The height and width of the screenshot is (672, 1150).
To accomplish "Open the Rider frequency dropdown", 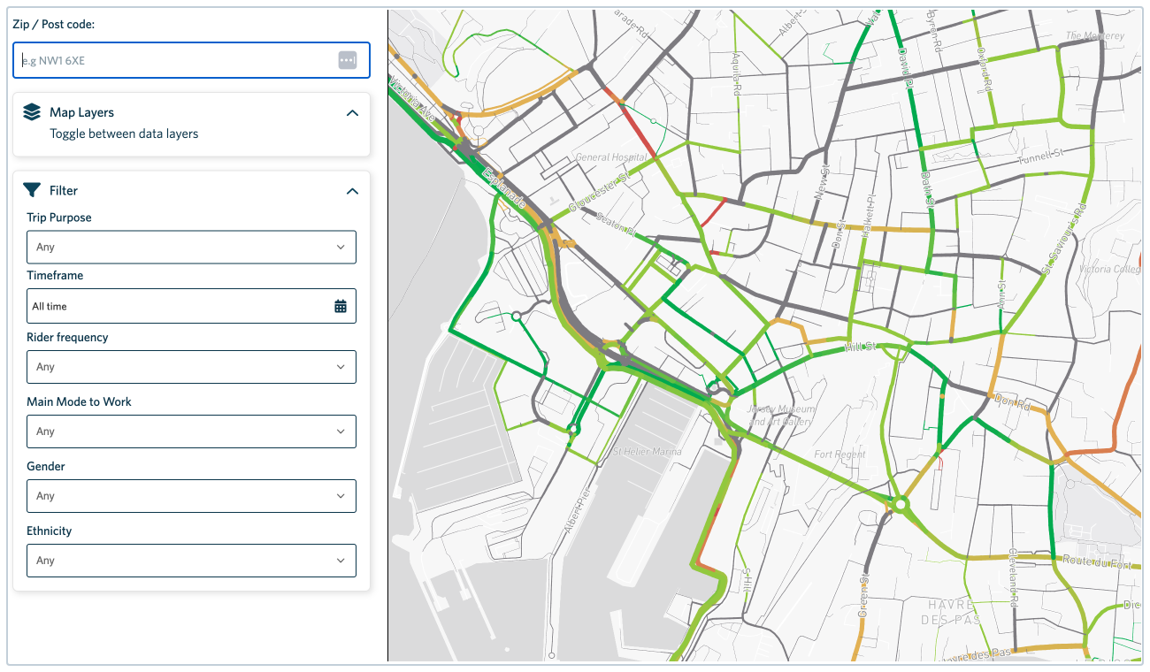I will click(x=191, y=367).
